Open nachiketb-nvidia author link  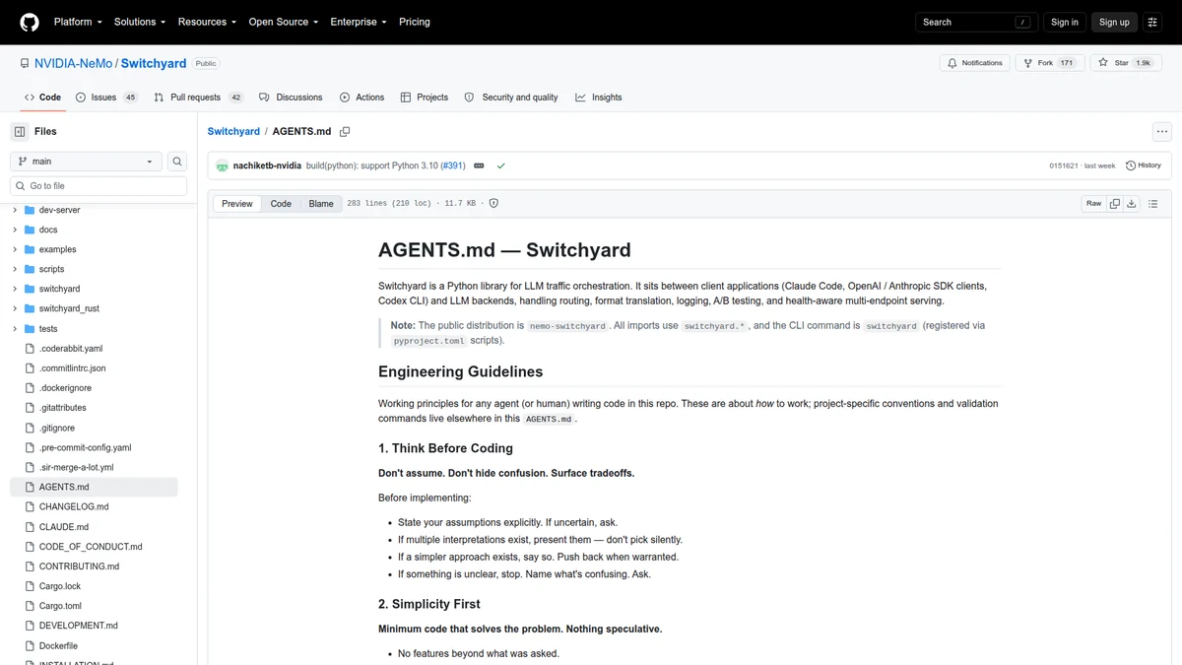267,166
